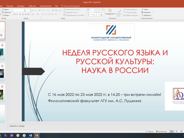Align text left in paragraph group

[43, 14]
